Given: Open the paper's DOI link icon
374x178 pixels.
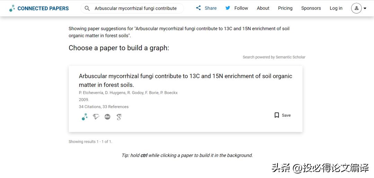Looking at the screenshot, I should pyautogui.click(x=107, y=117).
